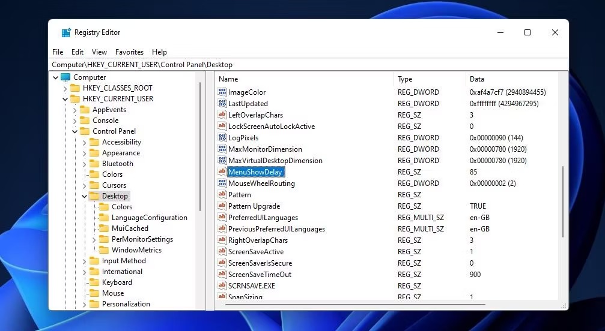Open the Edit menu

point(77,52)
